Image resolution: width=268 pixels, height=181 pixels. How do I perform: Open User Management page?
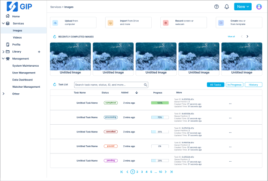point(24,73)
